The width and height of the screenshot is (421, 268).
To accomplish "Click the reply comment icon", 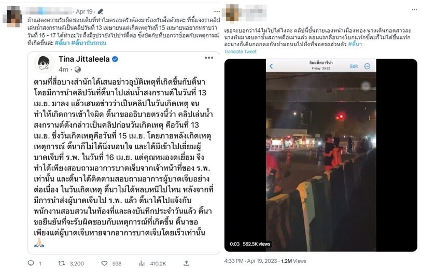I will point(31,263).
